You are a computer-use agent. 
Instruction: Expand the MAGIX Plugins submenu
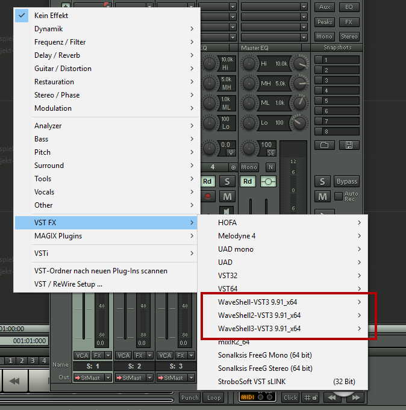click(106, 236)
